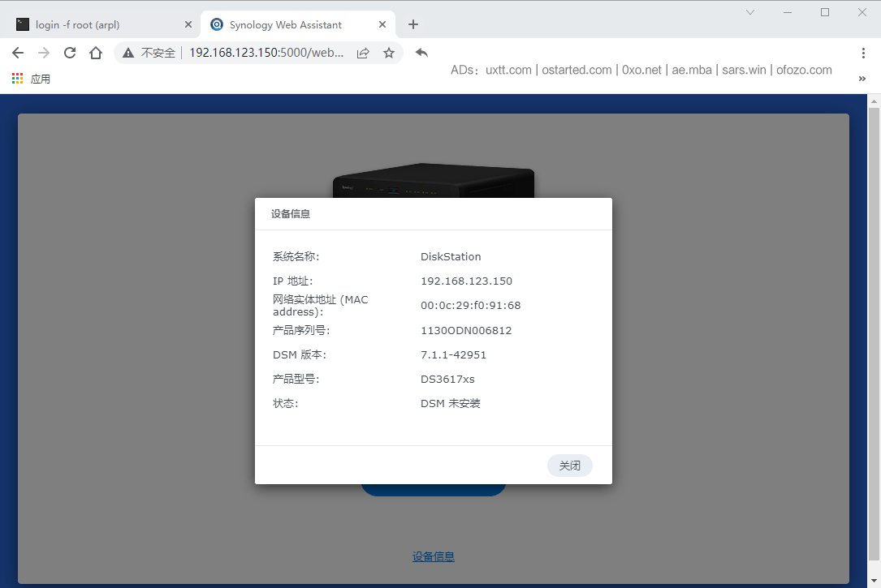Click the share page icon in address bar
The image size is (881, 588).
pyautogui.click(x=363, y=53)
